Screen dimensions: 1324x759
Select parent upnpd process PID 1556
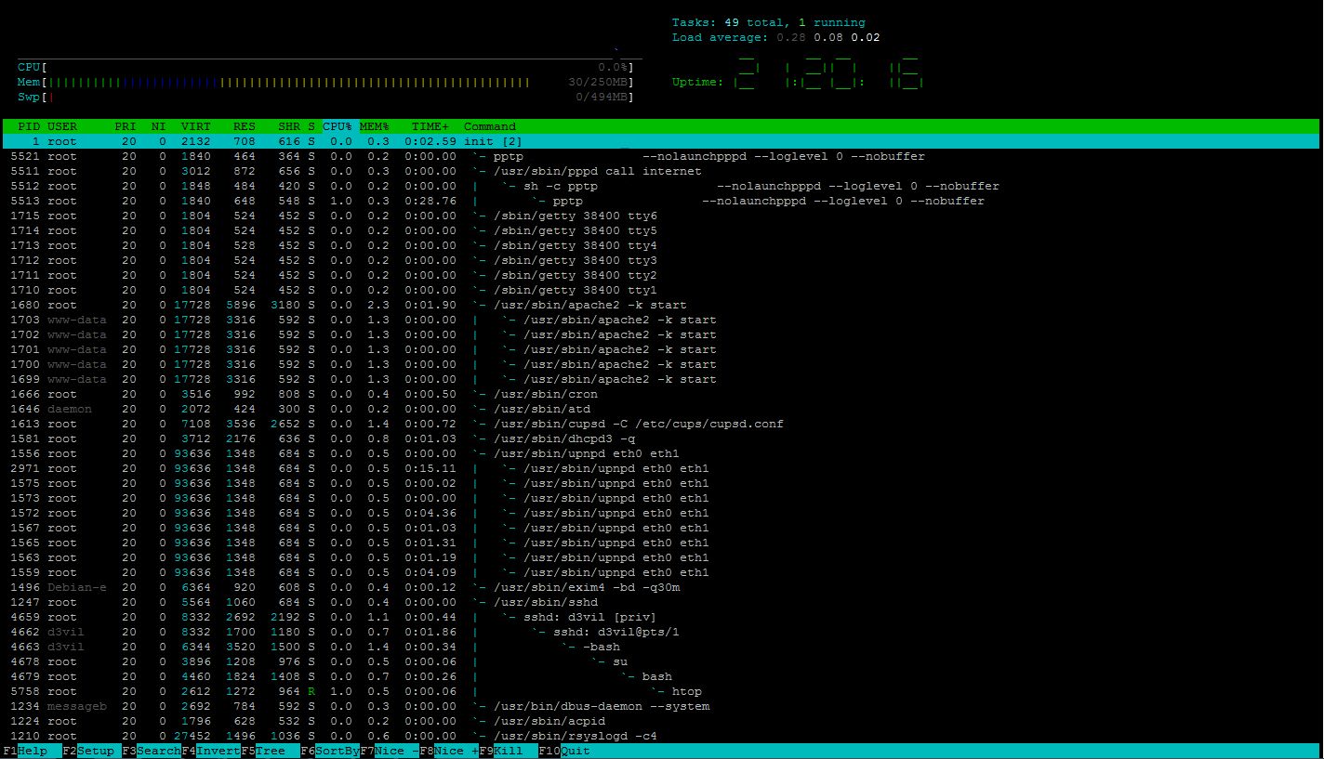661,453
